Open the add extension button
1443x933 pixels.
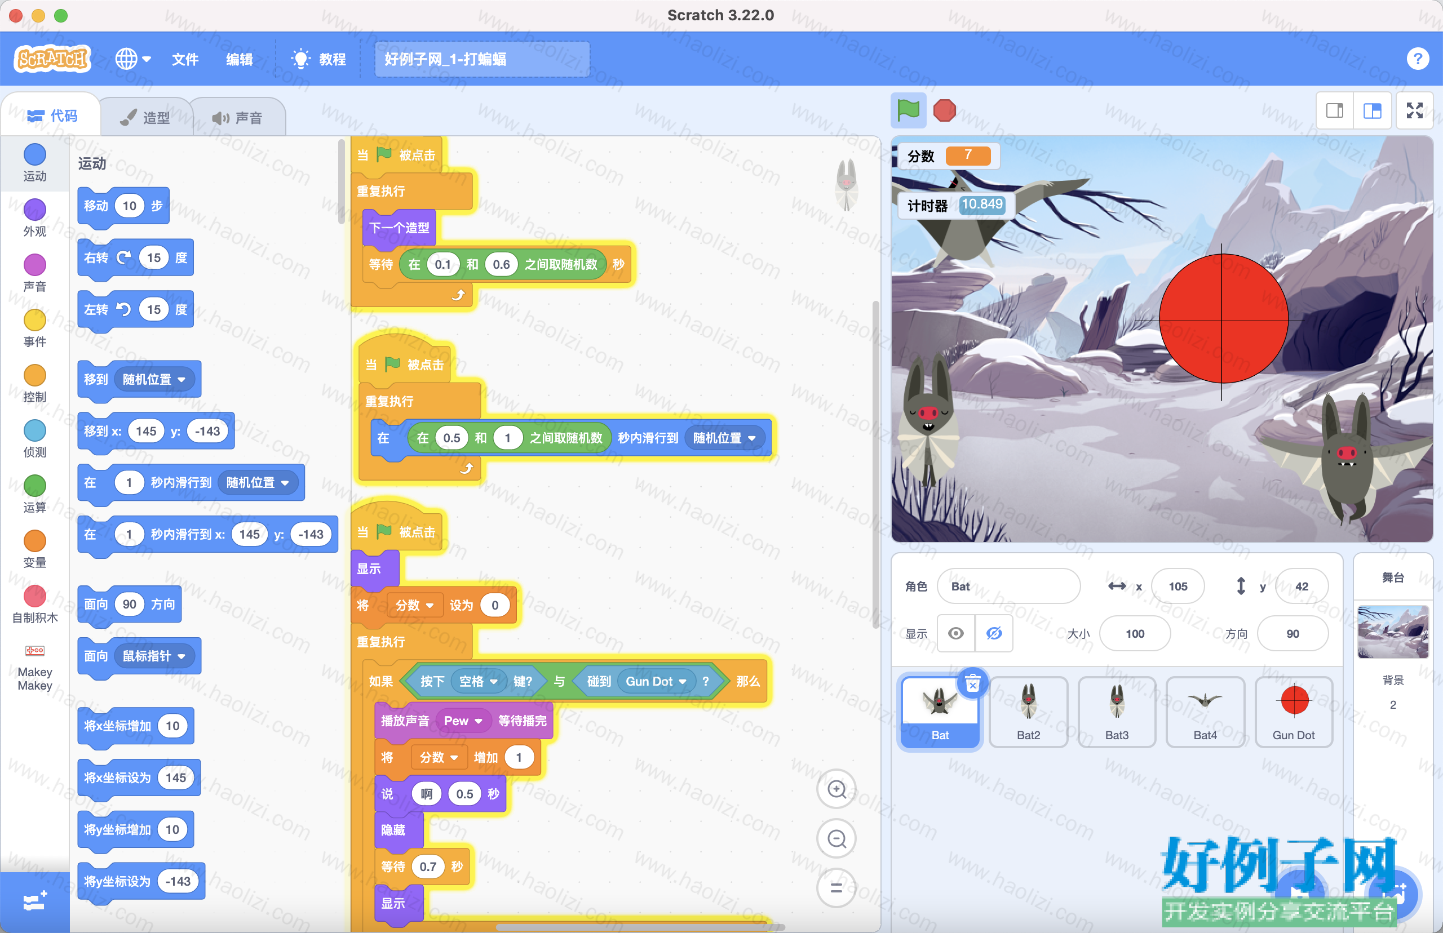coord(34,901)
